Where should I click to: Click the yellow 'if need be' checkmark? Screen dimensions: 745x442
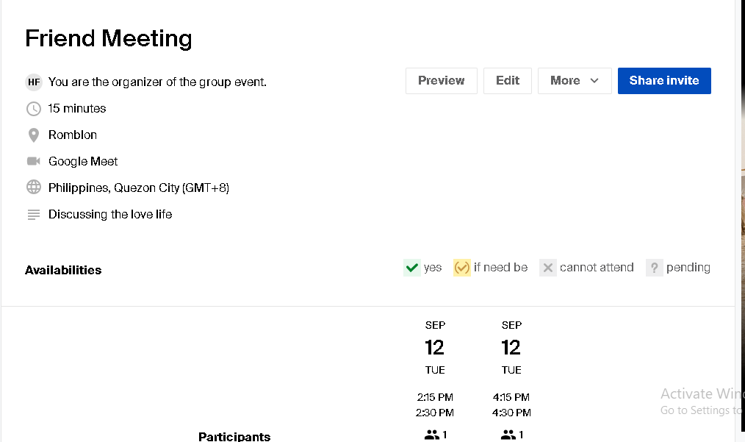461,268
